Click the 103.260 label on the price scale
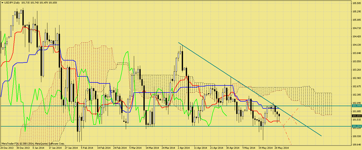 coord(356,70)
